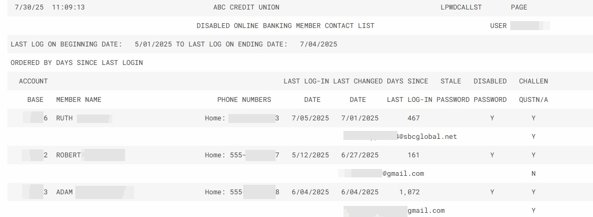Select member name ROBERT
This screenshot has width=593, height=217.
click(68, 155)
